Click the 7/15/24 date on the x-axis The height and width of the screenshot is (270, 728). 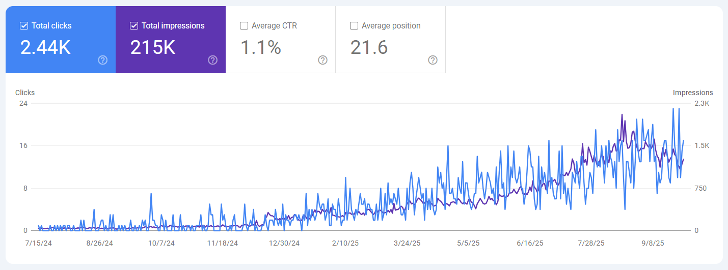point(39,243)
